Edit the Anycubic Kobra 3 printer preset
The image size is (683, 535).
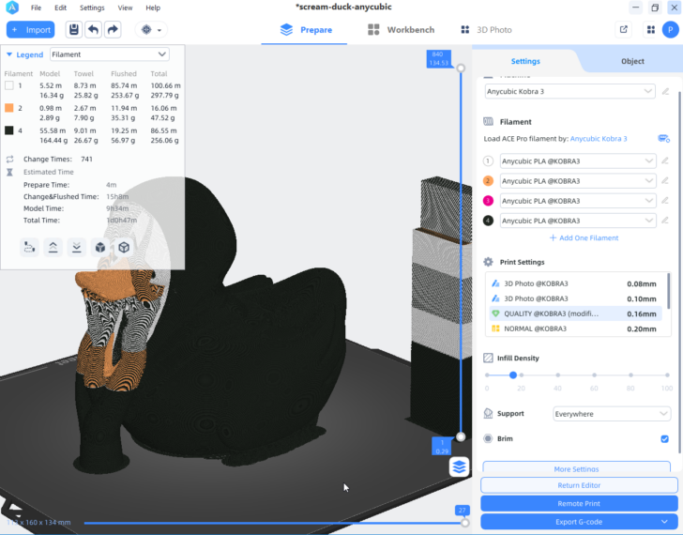point(665,91)
